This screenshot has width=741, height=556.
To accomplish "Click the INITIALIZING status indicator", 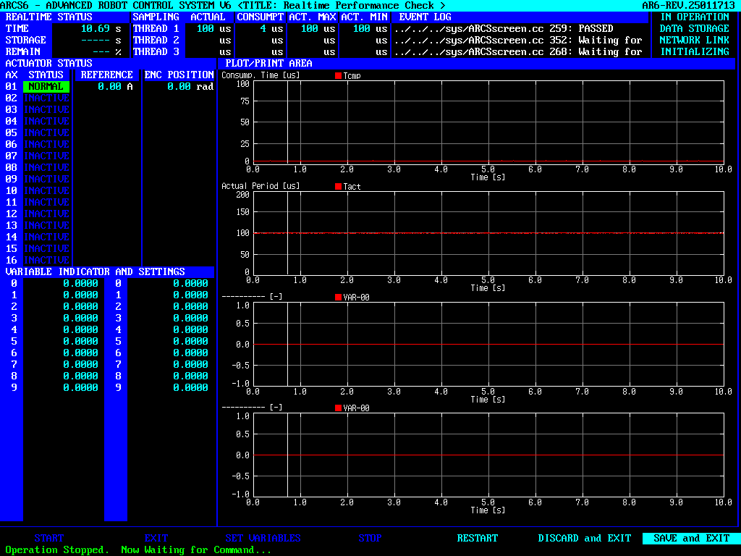I will (695, 51).
